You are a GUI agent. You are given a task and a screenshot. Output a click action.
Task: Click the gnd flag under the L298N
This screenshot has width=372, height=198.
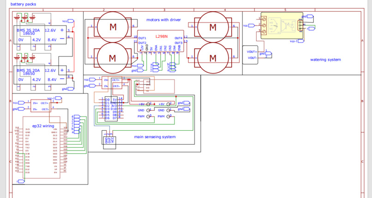[138, 70]
